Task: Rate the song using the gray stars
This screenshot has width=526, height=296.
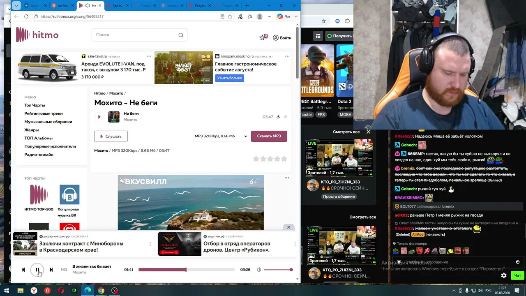Action: 270,159
